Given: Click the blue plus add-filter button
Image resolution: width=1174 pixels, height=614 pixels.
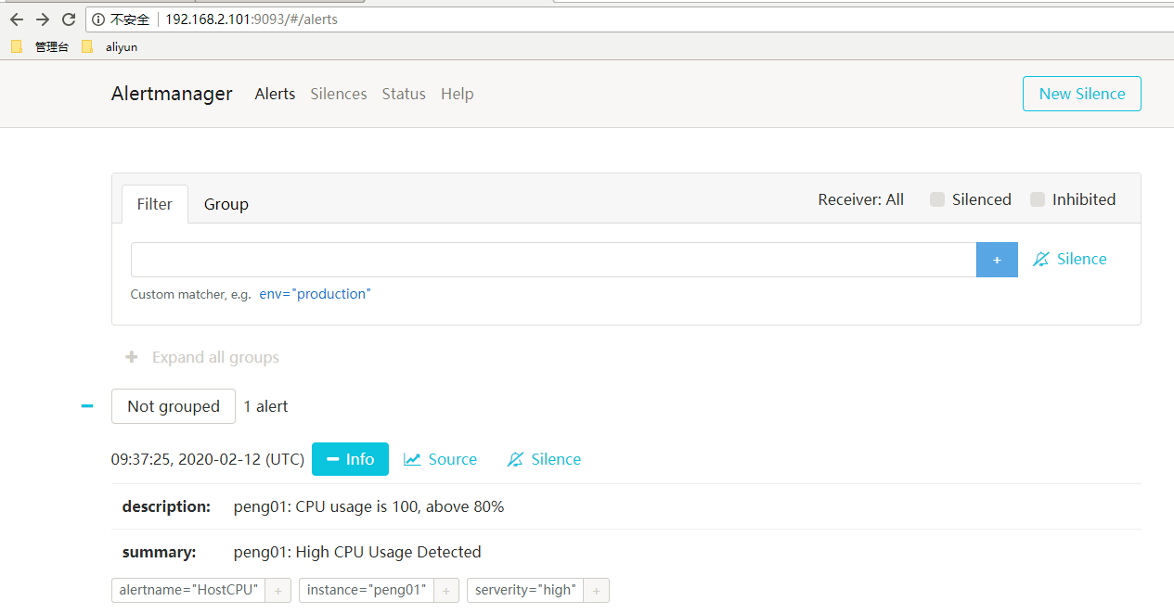Looking at the screenshot, I should (x=997, y=260).
